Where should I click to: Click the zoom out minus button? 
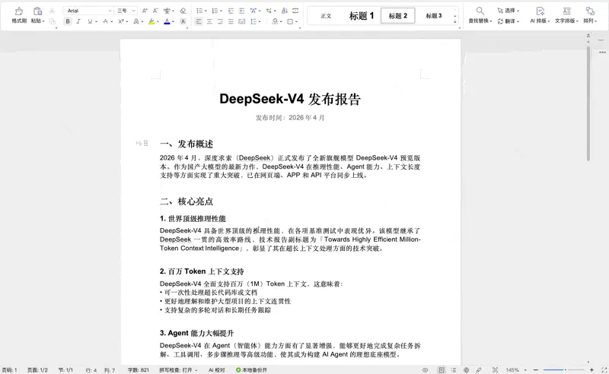[536, 370]
